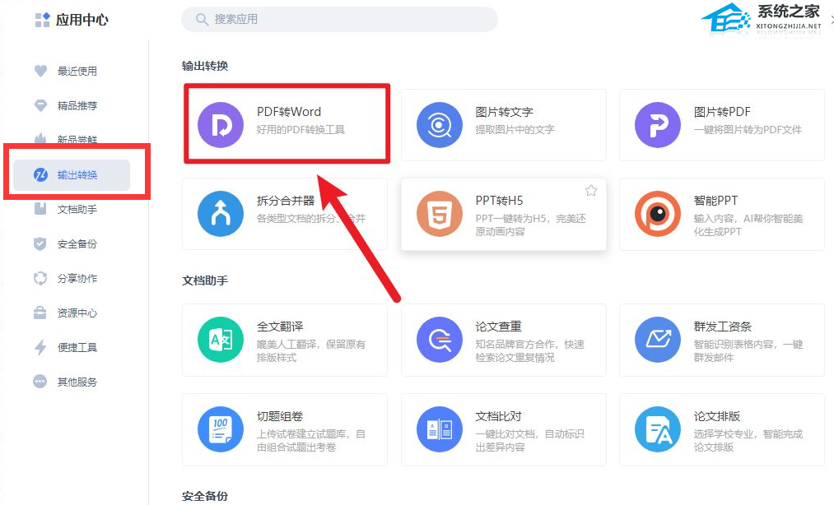Click the 群发工资条 app title
834x505 pixels.
(722, 327)
